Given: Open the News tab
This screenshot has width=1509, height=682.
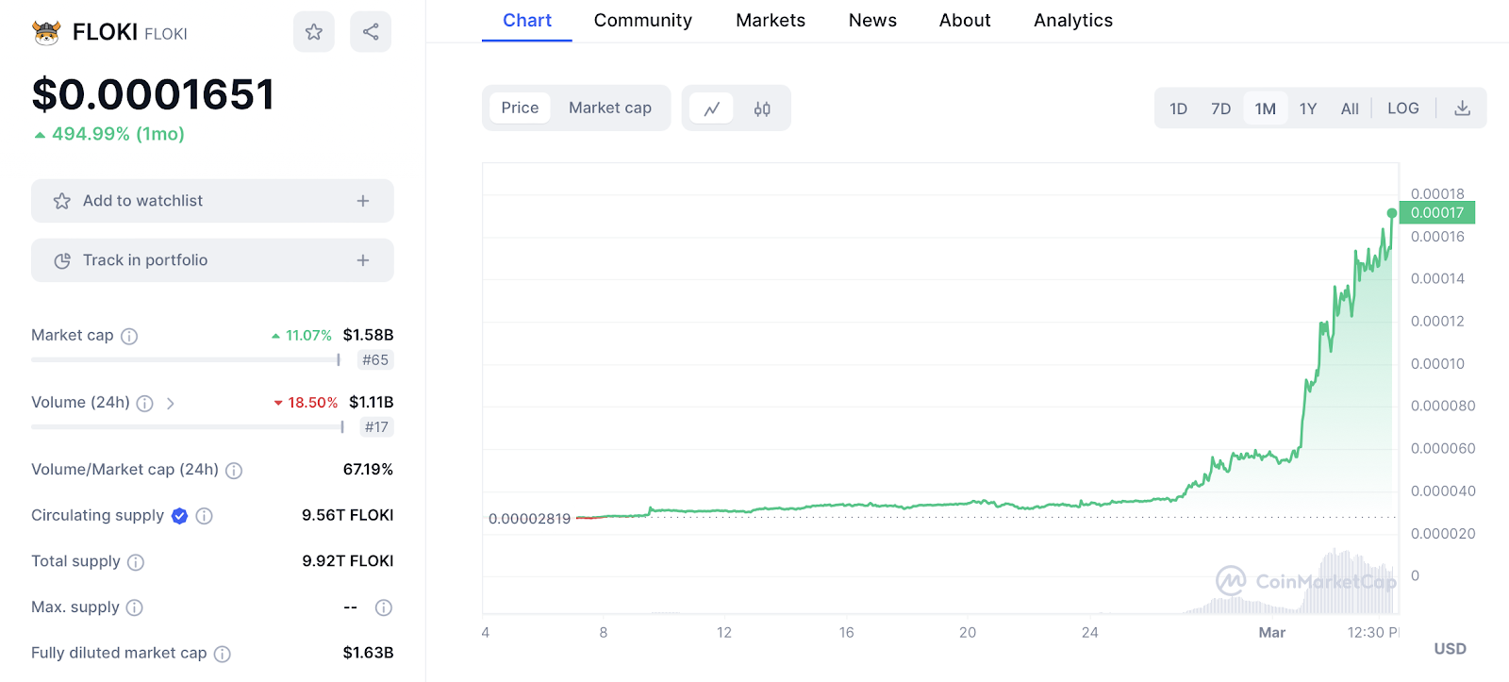Looking at the screenshot, I should click(x=872, y=21).
